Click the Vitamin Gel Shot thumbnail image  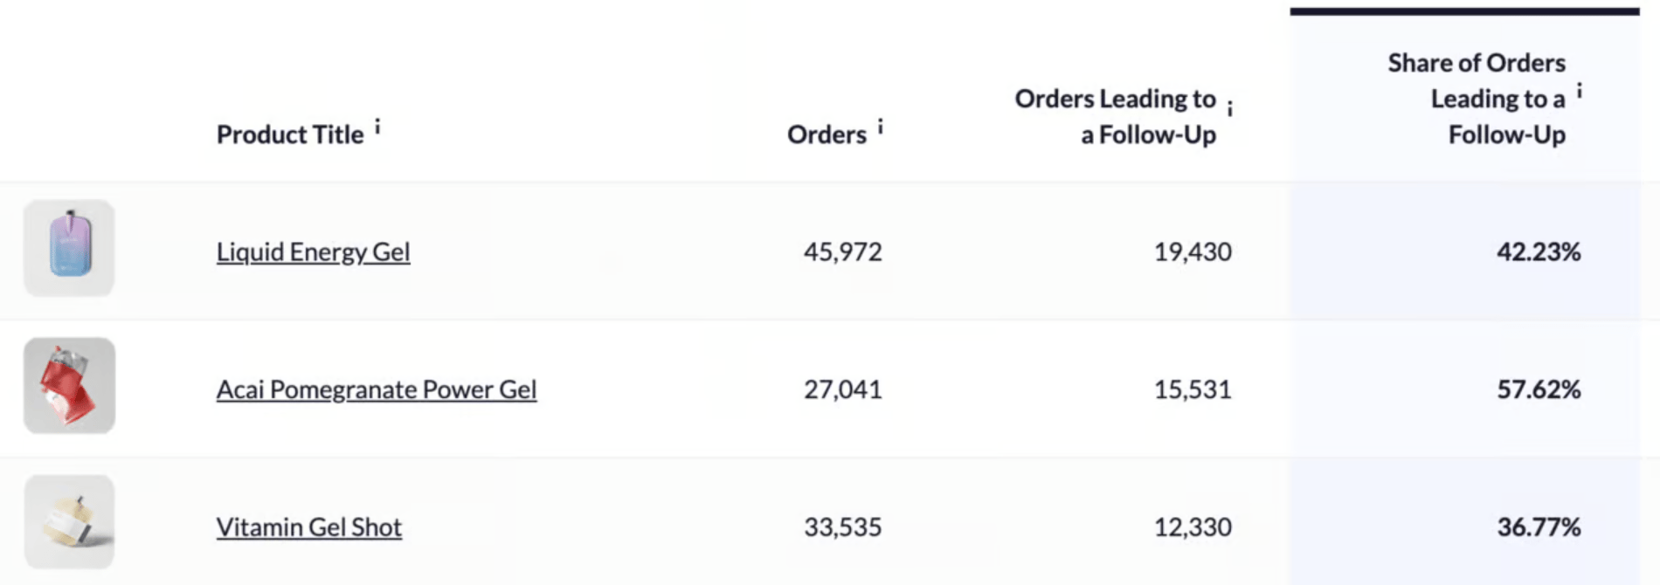69,522
